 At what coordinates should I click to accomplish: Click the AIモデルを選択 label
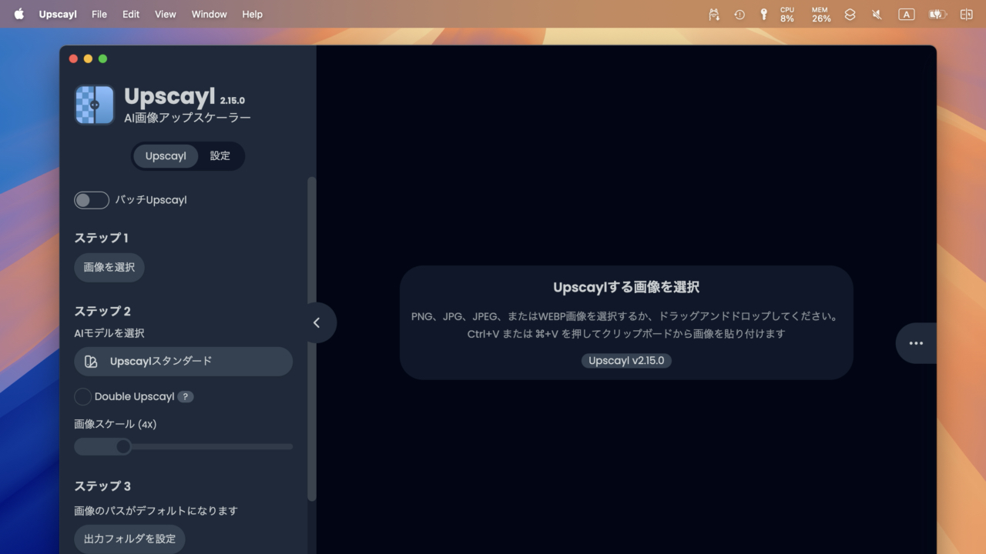109,333
